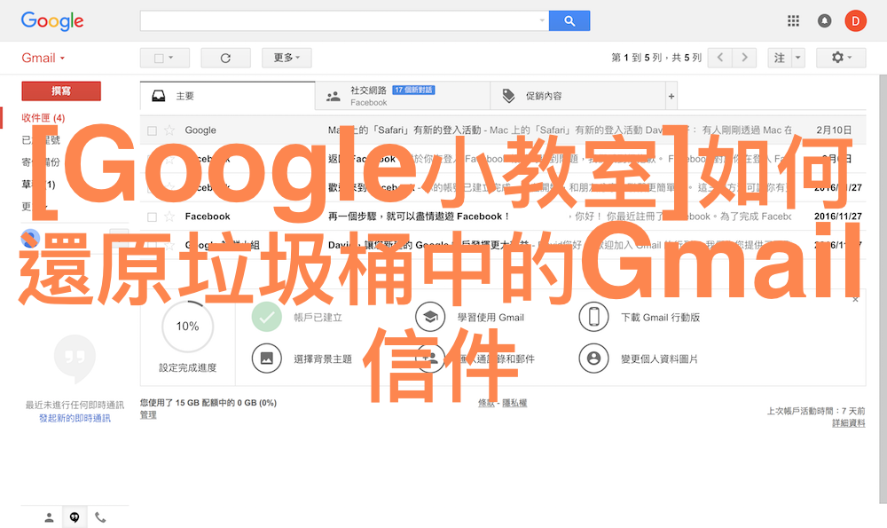Open the settings gear menu

tap(841, 58)
